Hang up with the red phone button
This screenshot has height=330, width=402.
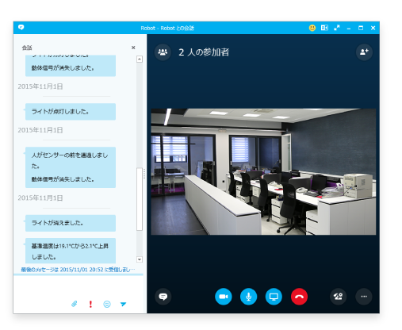tap(299, 297)
